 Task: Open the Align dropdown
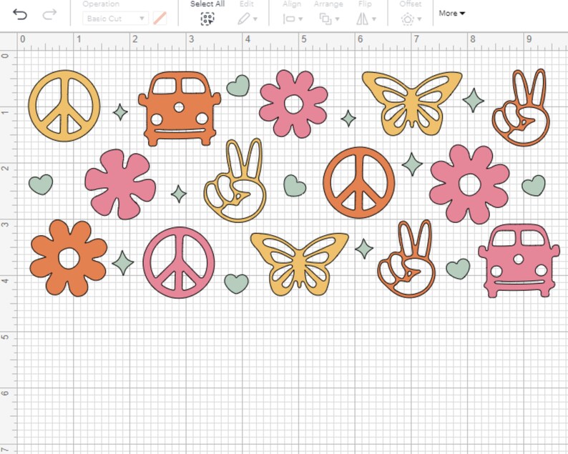tap(293, 19)
